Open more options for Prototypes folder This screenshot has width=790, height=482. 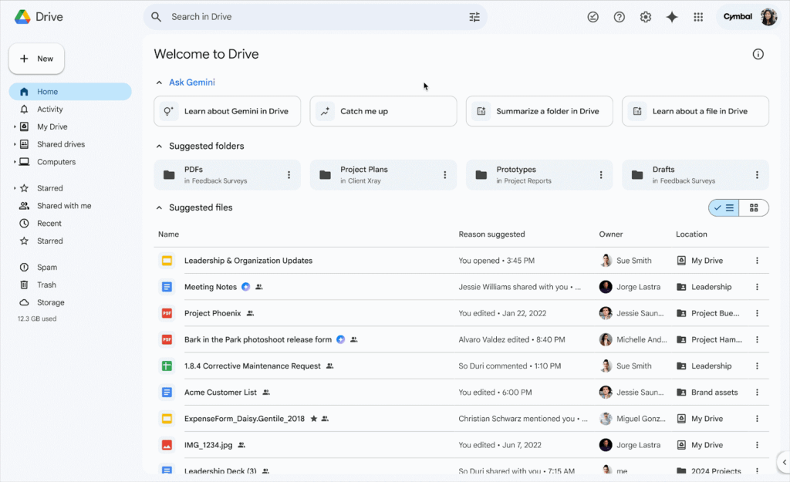[600, 175]
